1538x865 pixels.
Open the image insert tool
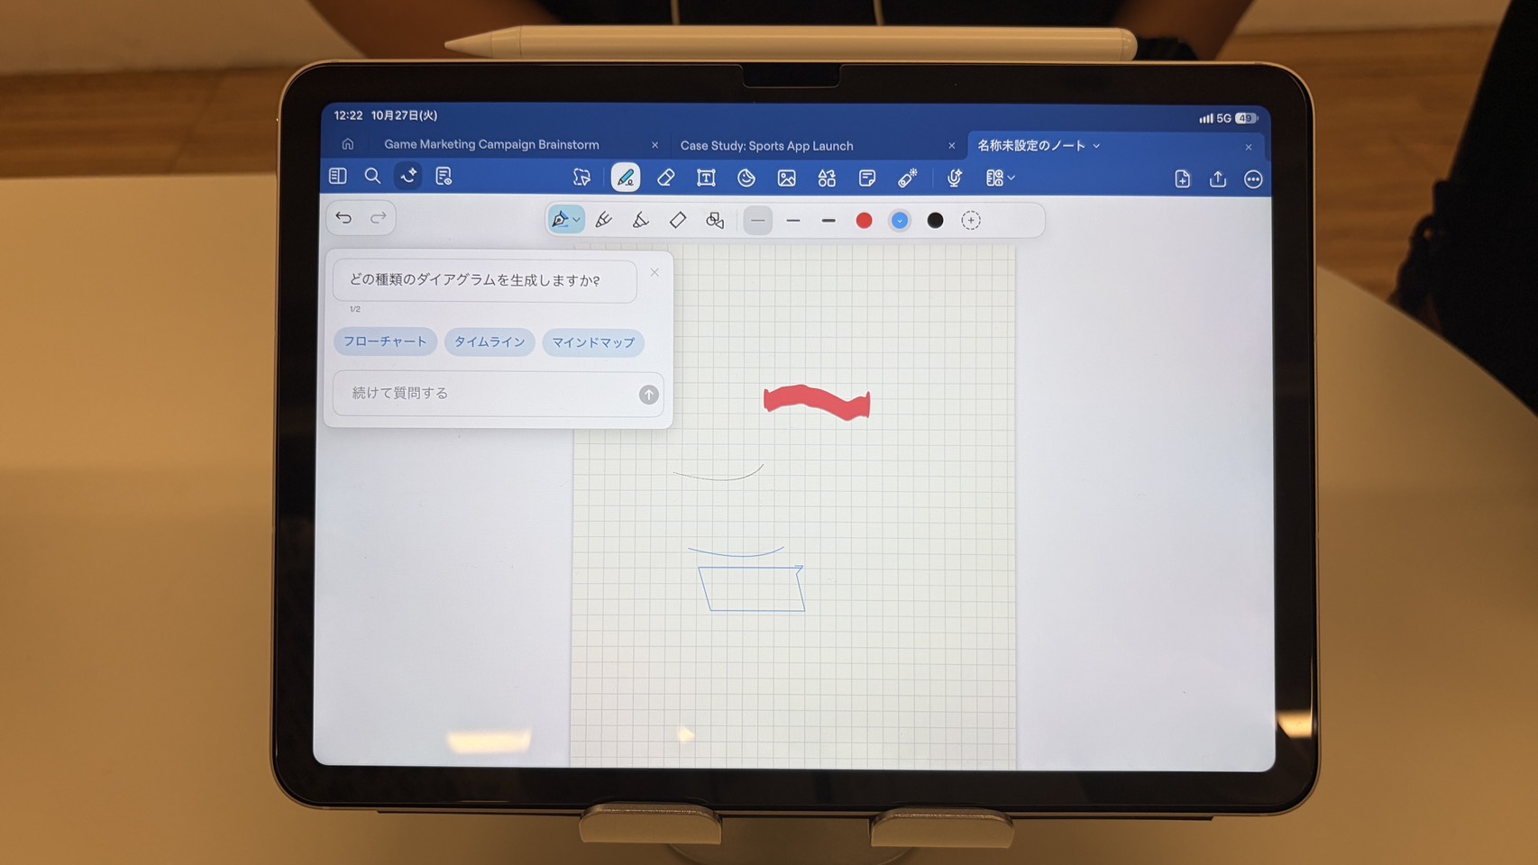tap(787, 178)
